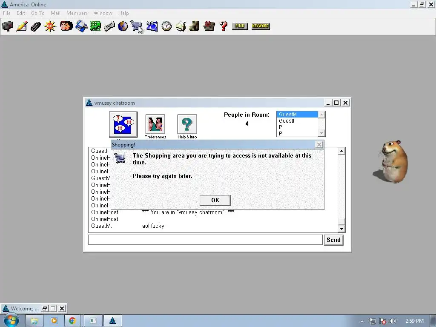Click chat log scroll up arrow
This screenshot has height=327, width=436.
coord(341,151)
